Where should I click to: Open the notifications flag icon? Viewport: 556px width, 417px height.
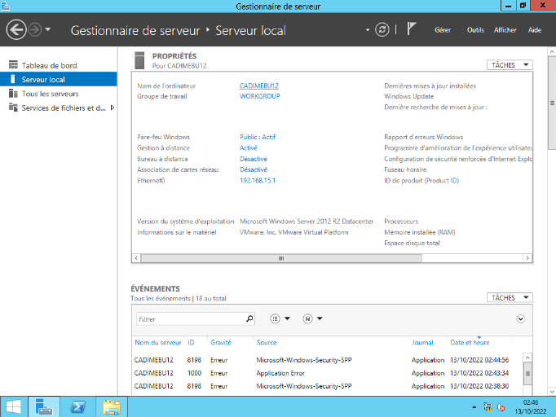point(412,29)
